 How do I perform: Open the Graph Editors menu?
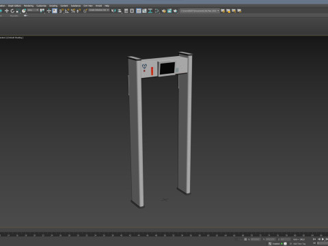click(14, 5)
